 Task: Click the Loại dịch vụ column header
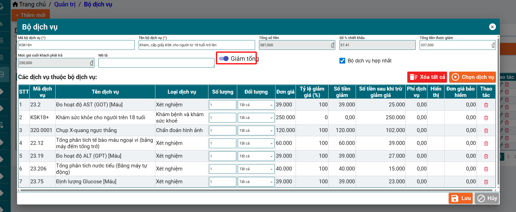(182, 92)
